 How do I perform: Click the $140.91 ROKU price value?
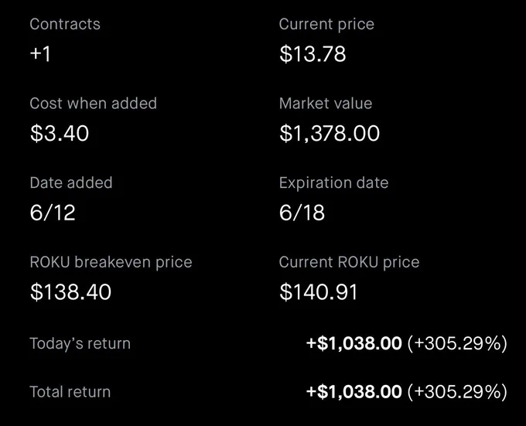(319, 291)
